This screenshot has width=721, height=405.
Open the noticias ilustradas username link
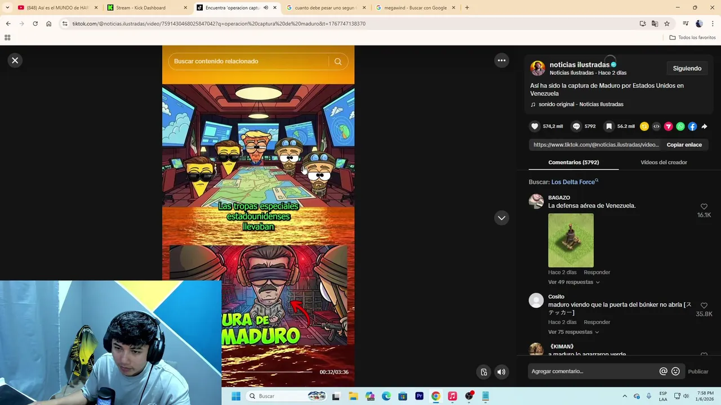[x=580, y=65]
